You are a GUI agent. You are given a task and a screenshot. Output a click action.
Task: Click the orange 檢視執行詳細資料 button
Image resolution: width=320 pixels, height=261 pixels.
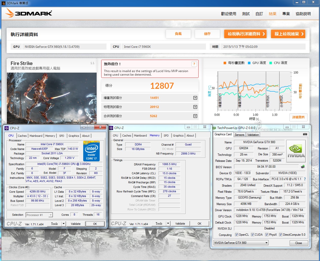point(245,34)
